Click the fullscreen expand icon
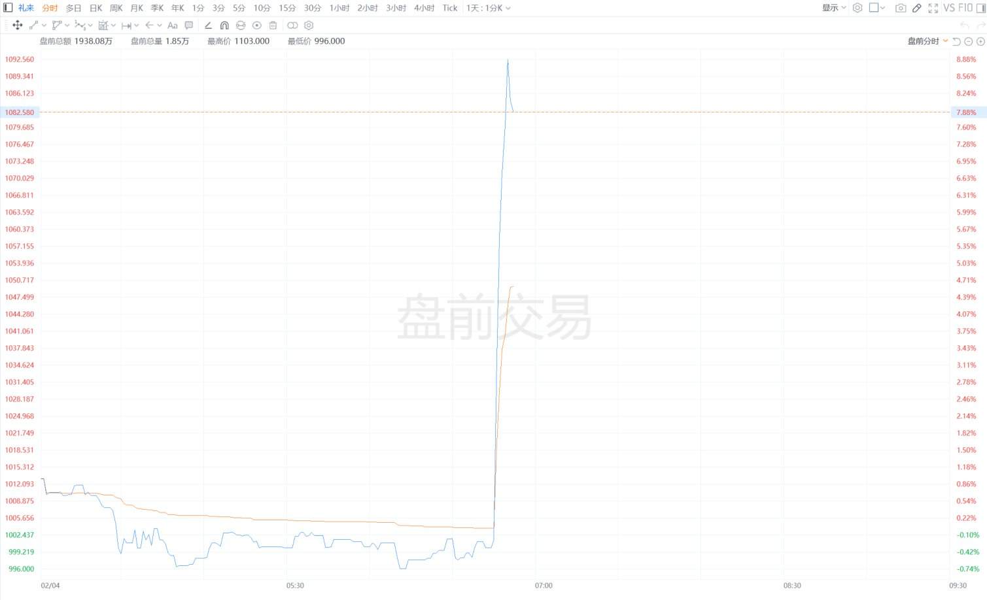The height and width of the screenshot is (600, 987). pyautogui.click(x=933, y=8)
